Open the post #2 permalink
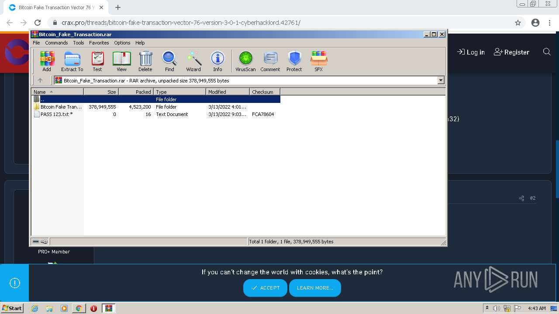 pos(532,198)
